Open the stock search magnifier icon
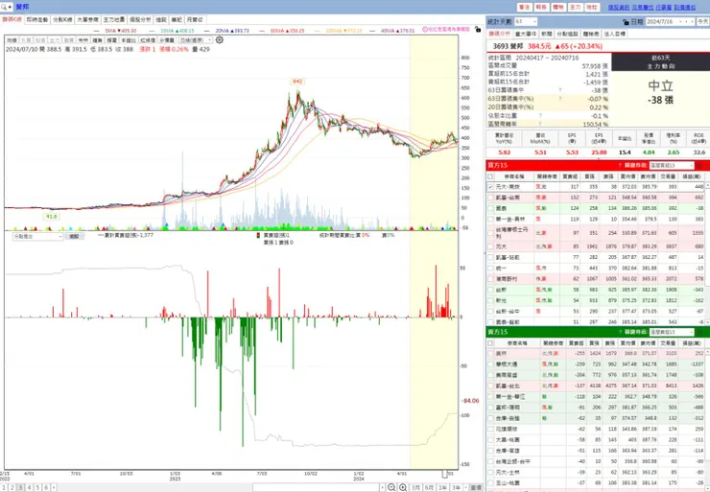710x492 pixels. click(x=4, y=7)
